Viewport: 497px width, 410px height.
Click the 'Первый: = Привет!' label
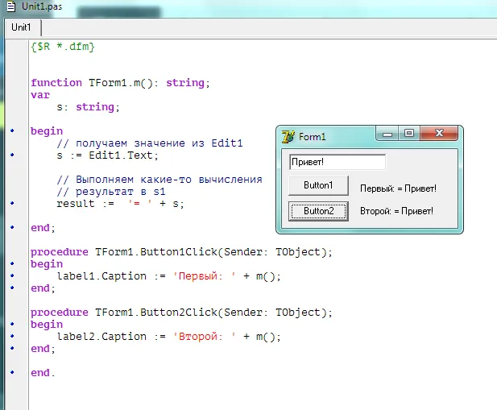tap(398, 188)
